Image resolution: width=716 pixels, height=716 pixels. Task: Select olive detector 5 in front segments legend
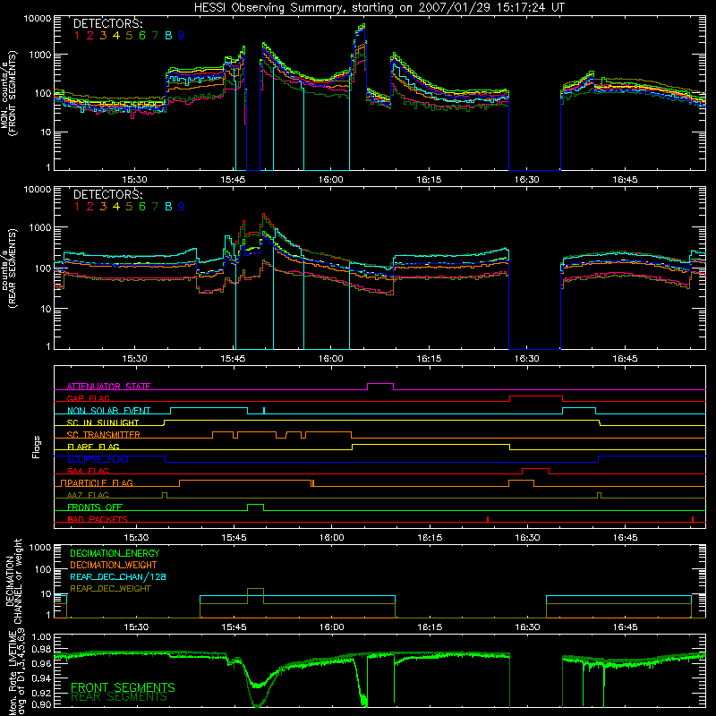tap(129, 36)
